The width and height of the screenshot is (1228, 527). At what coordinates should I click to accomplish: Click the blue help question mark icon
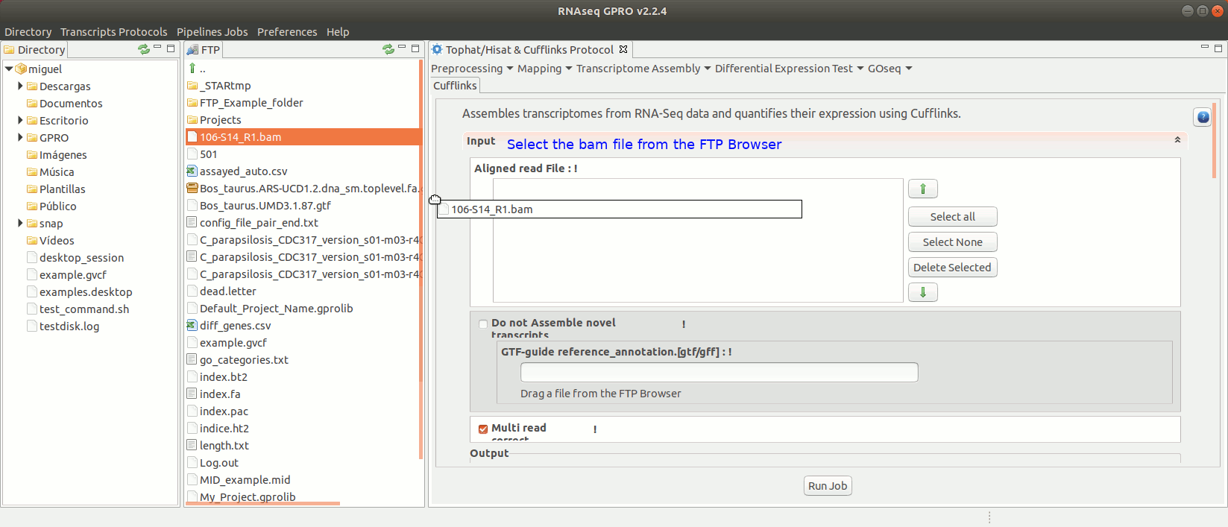point(1203,117)
